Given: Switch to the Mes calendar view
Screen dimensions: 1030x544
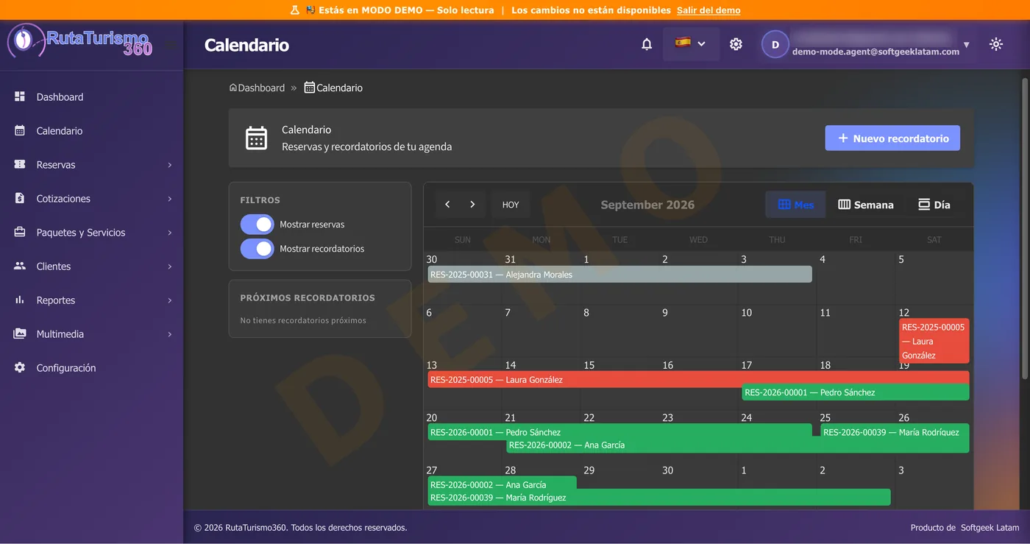Looking at the screenshot, I should point(795,205).
